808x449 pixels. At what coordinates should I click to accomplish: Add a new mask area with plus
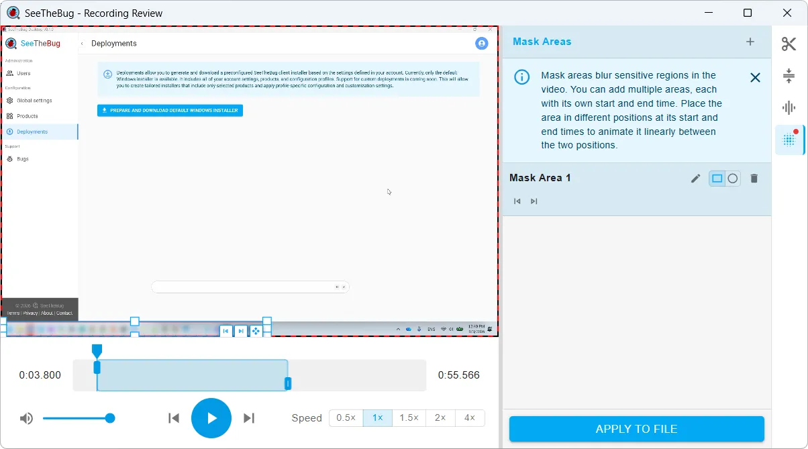(750, 42)
